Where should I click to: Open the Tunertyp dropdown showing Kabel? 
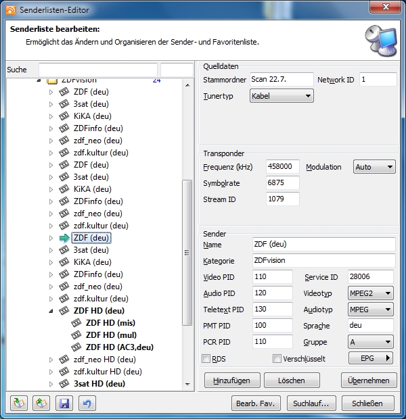click(x=281, y=97)
